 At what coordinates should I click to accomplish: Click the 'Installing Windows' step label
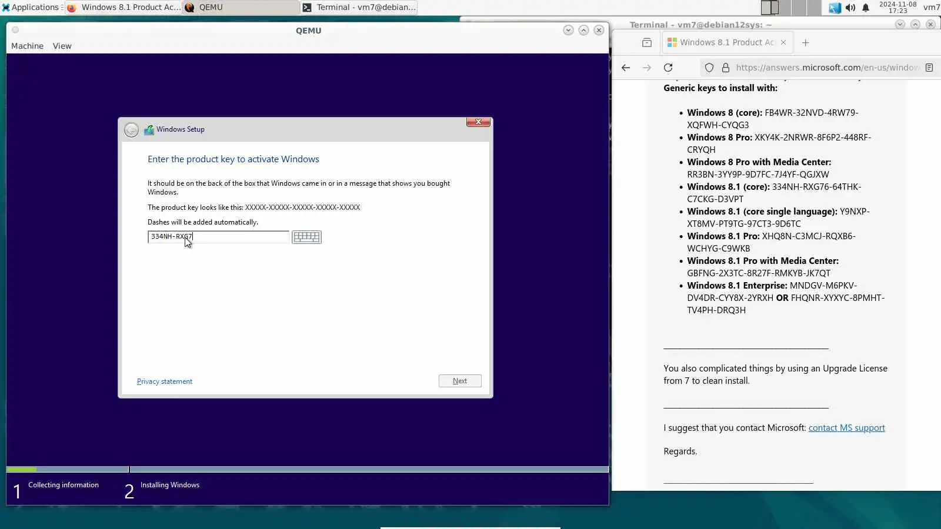pos(170,485)
